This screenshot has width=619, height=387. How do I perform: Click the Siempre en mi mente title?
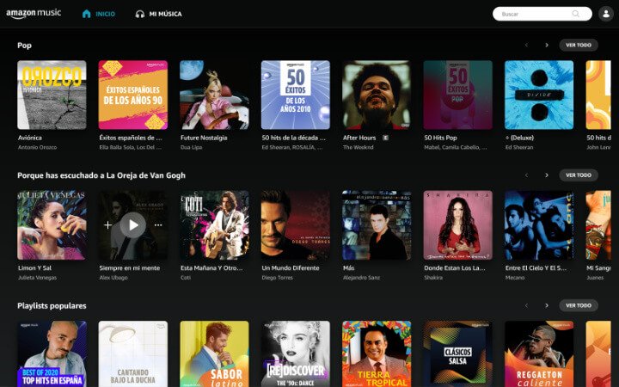130,267
